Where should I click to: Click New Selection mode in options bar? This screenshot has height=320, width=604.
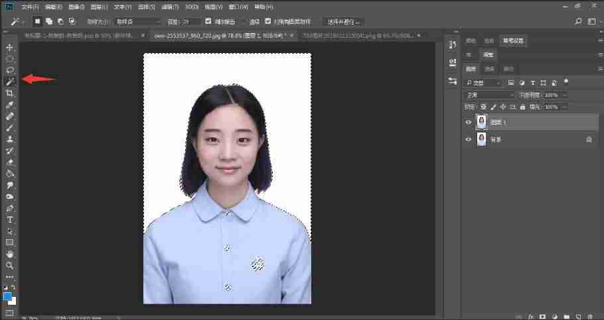(37, 22)
